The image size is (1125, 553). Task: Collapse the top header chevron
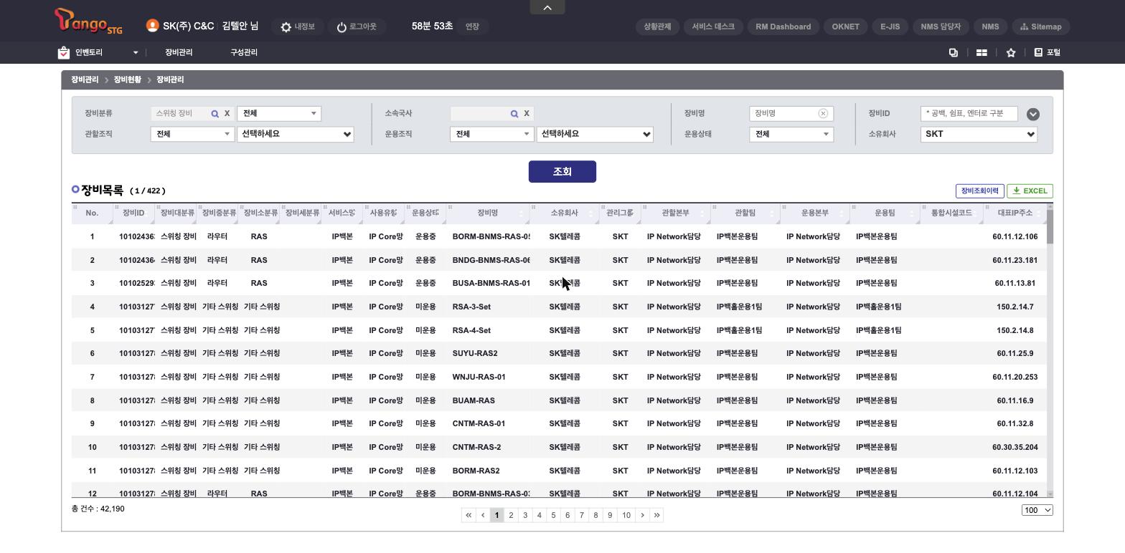(x=547, y=7)
